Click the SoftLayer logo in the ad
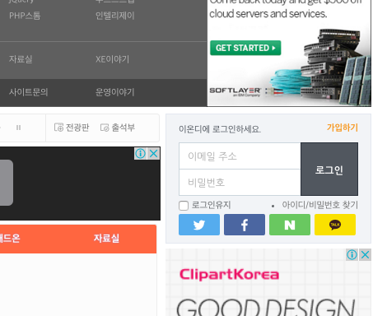Image resolution: width=373 pixels, height=316 pixels. point(235,91)
